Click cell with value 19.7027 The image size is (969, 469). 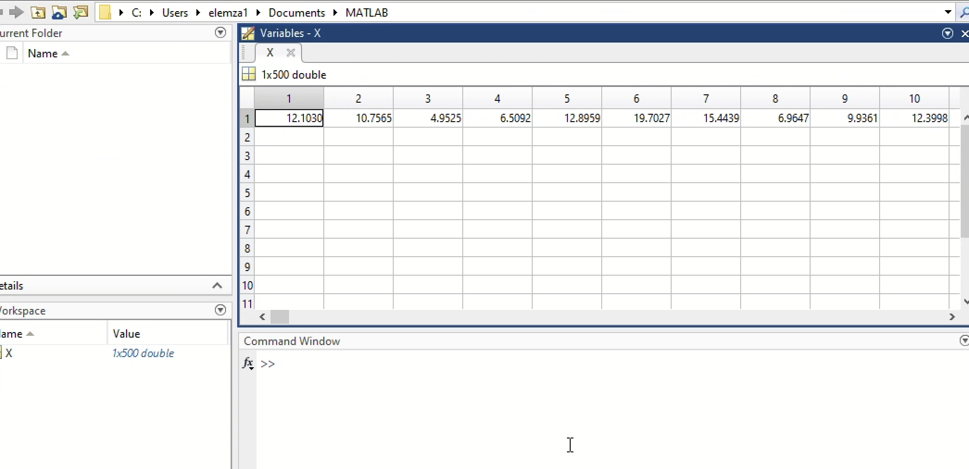click(x=636, y=118)
